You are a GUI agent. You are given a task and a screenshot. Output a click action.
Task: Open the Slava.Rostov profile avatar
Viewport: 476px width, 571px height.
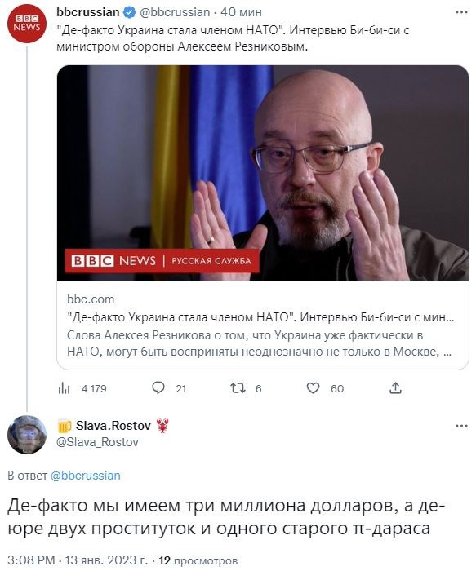[27, 435]
